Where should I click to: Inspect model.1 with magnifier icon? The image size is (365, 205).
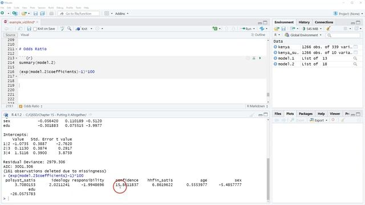355,58
